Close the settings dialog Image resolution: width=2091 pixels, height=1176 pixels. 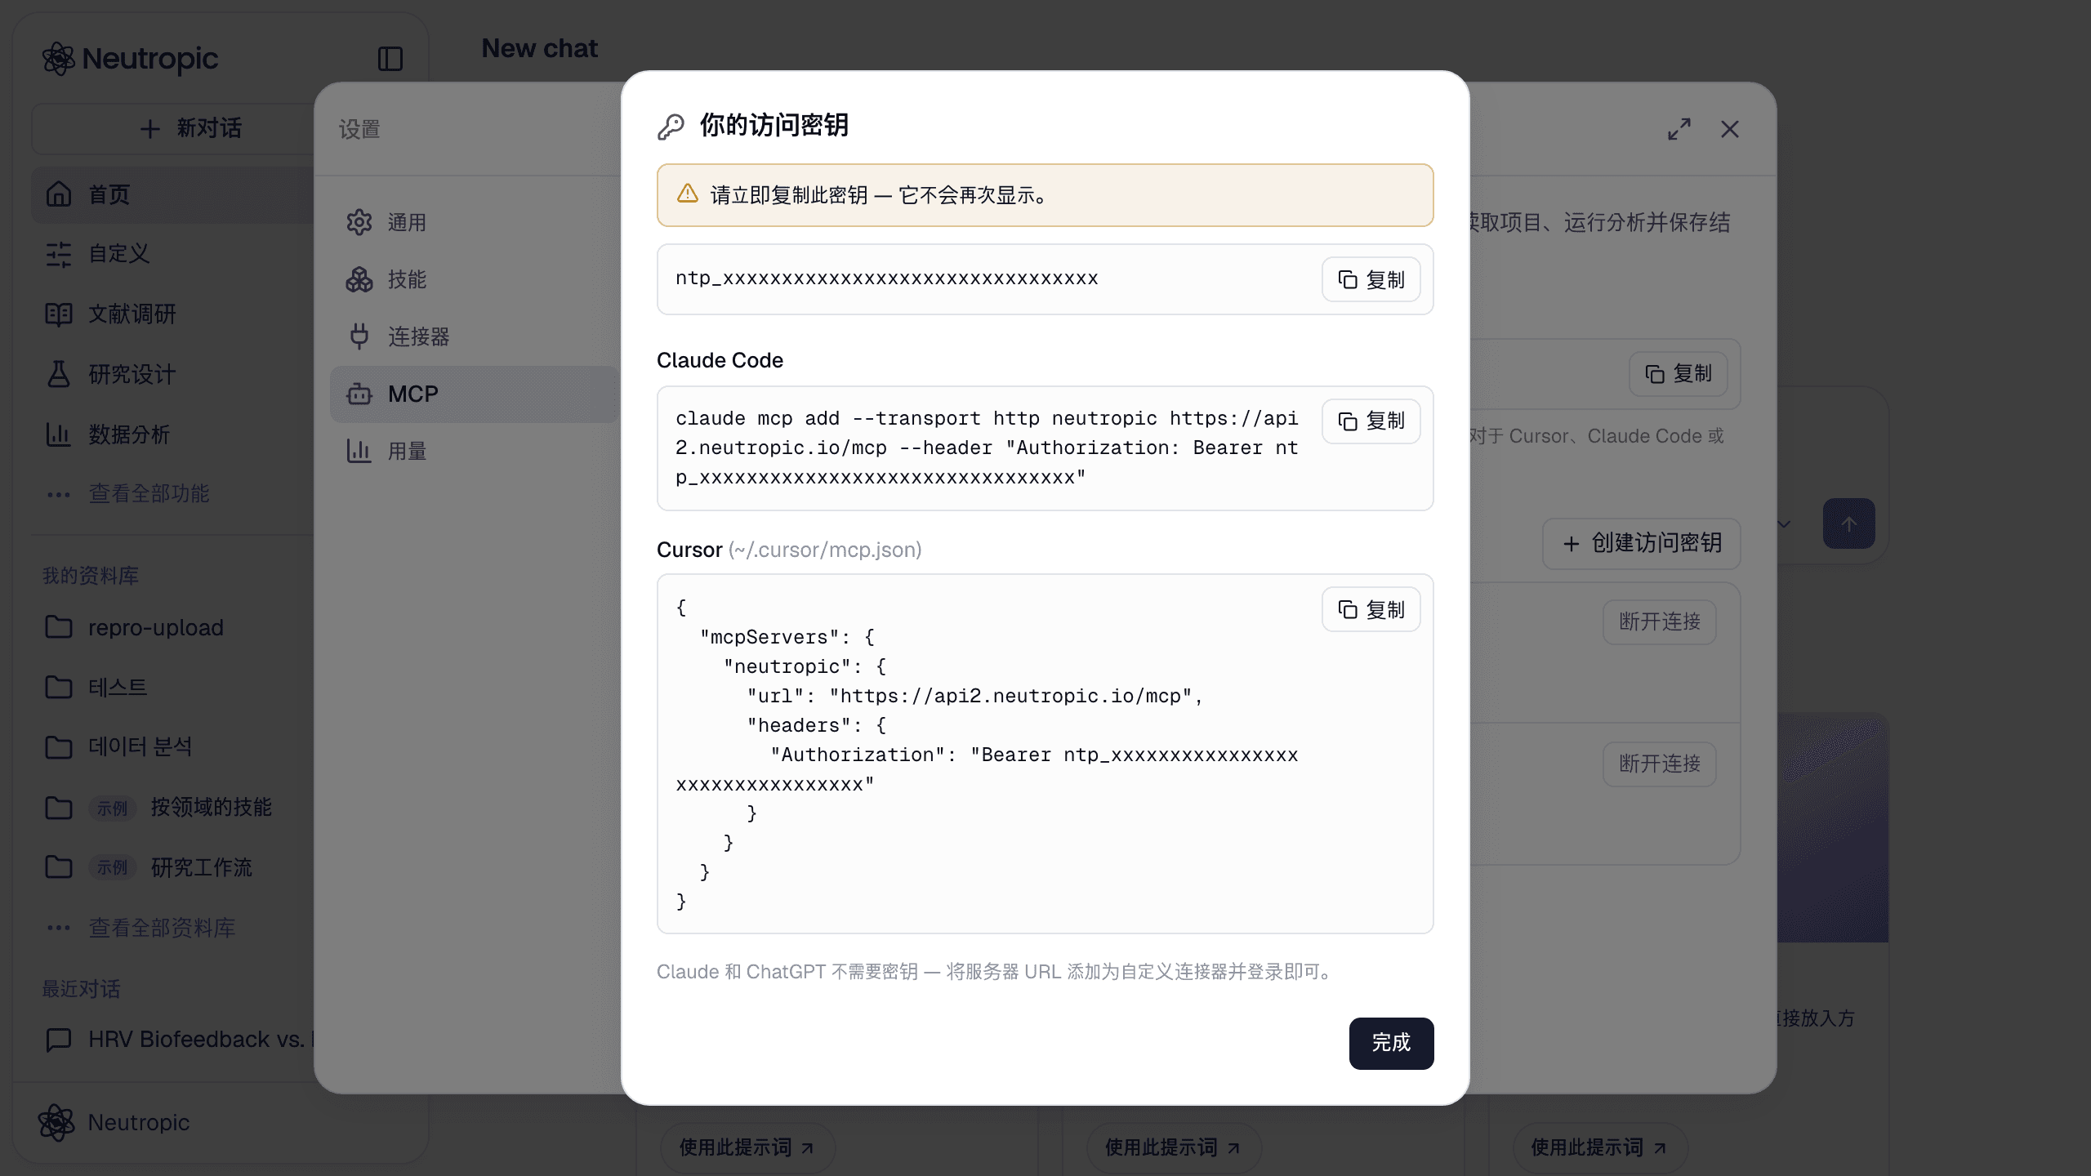[x=1730, y=129]
